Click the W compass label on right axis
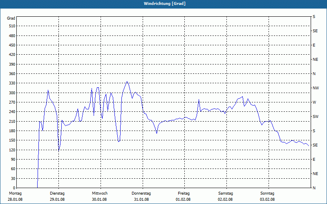The width and height of the screenshot is (327, 204). click(x=314, y=102)
